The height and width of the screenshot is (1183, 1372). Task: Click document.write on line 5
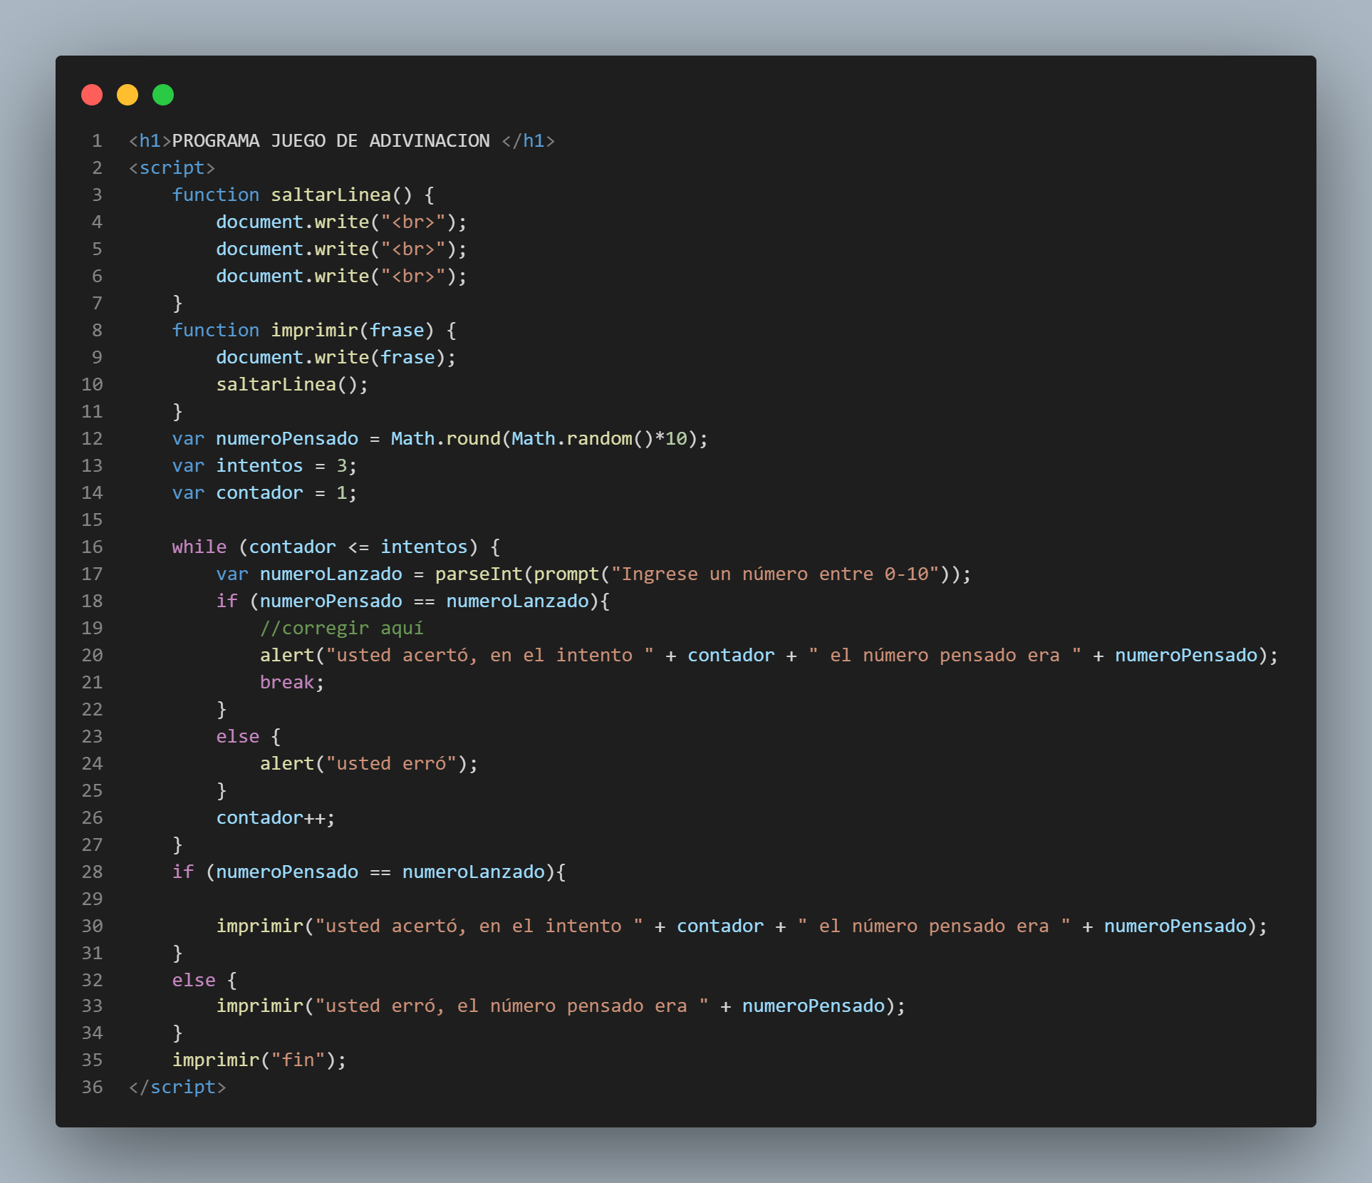(x=292, y=249)
